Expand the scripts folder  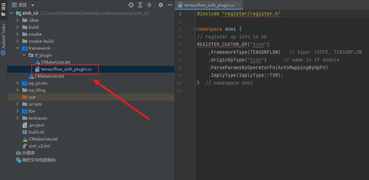click(18, 104)
